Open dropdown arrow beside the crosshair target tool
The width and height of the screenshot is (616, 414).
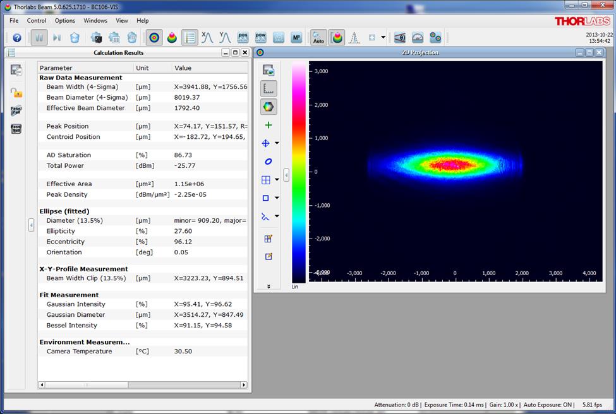(x=277, y=143)
